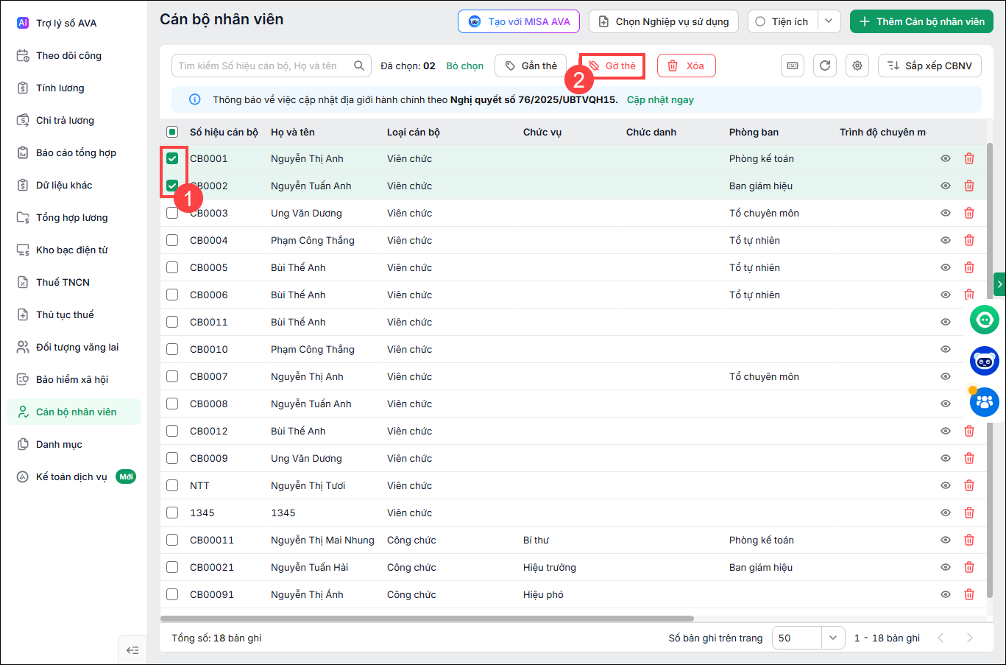The width and height of the screenshot is (1006, 665).
Task: Collapse the left sidebar with arrow icon
Action: [132, 650]
